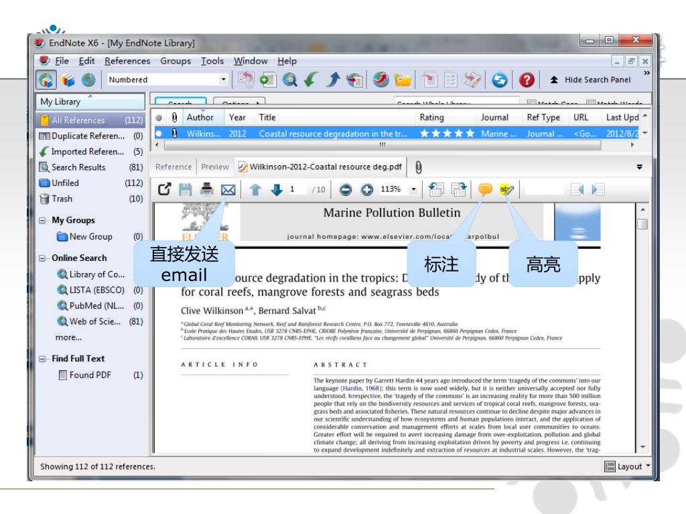Select the Found PDF group

coord(100,375)
